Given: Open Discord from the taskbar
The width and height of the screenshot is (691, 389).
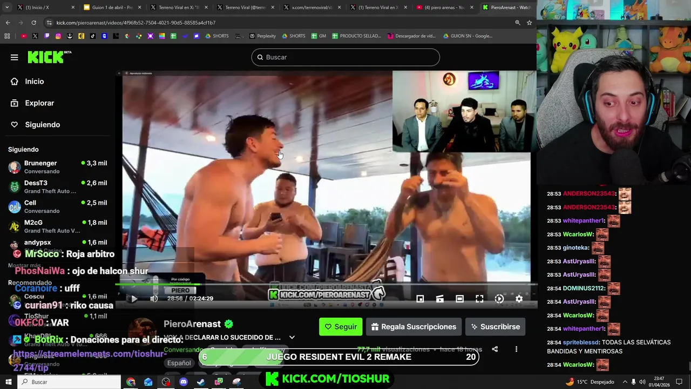Looking at the screenshot, I should (184, 382).
